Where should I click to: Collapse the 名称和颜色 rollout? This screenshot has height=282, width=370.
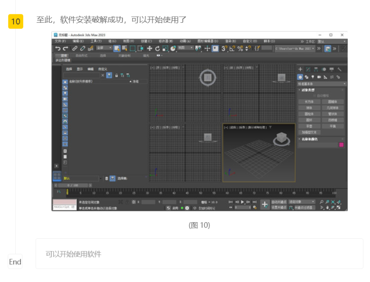click(309, 139)
